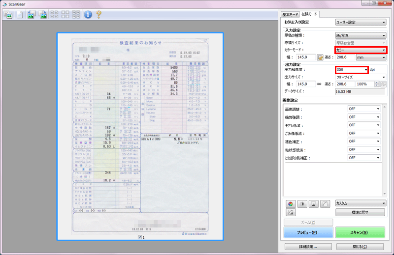Rotate the preview image right
The height and width of the screenshot is (255, 394).
click(x=43, y=15)
